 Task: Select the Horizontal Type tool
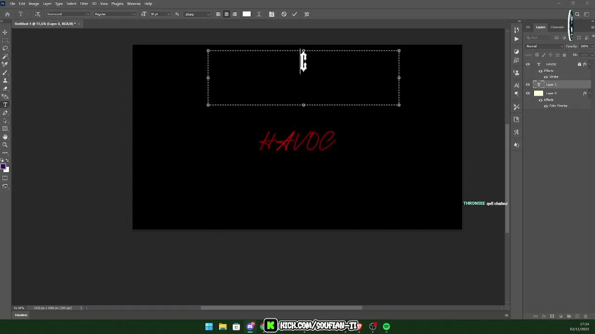click(x=5, y=105)
